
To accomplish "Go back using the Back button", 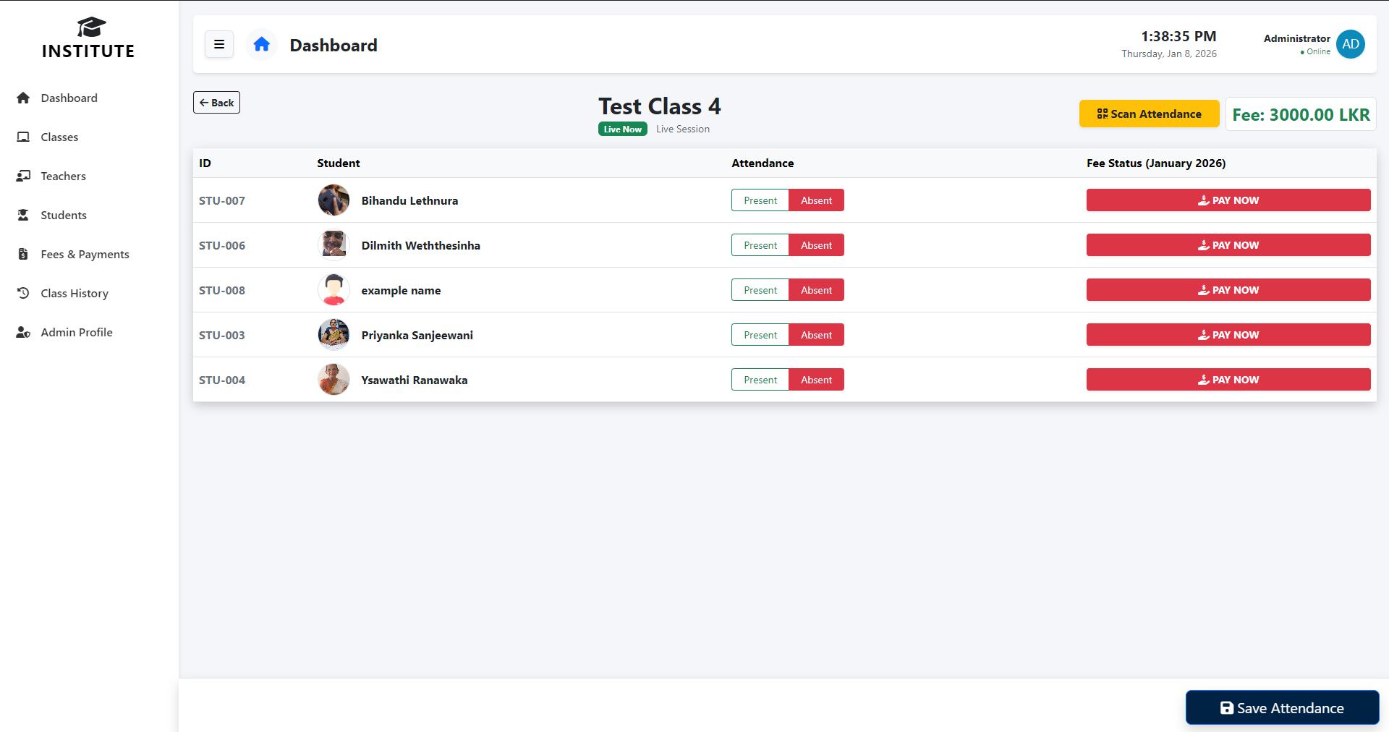I will (216, 103).
